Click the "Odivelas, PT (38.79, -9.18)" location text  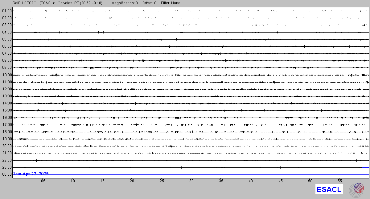tap(80, 3)
